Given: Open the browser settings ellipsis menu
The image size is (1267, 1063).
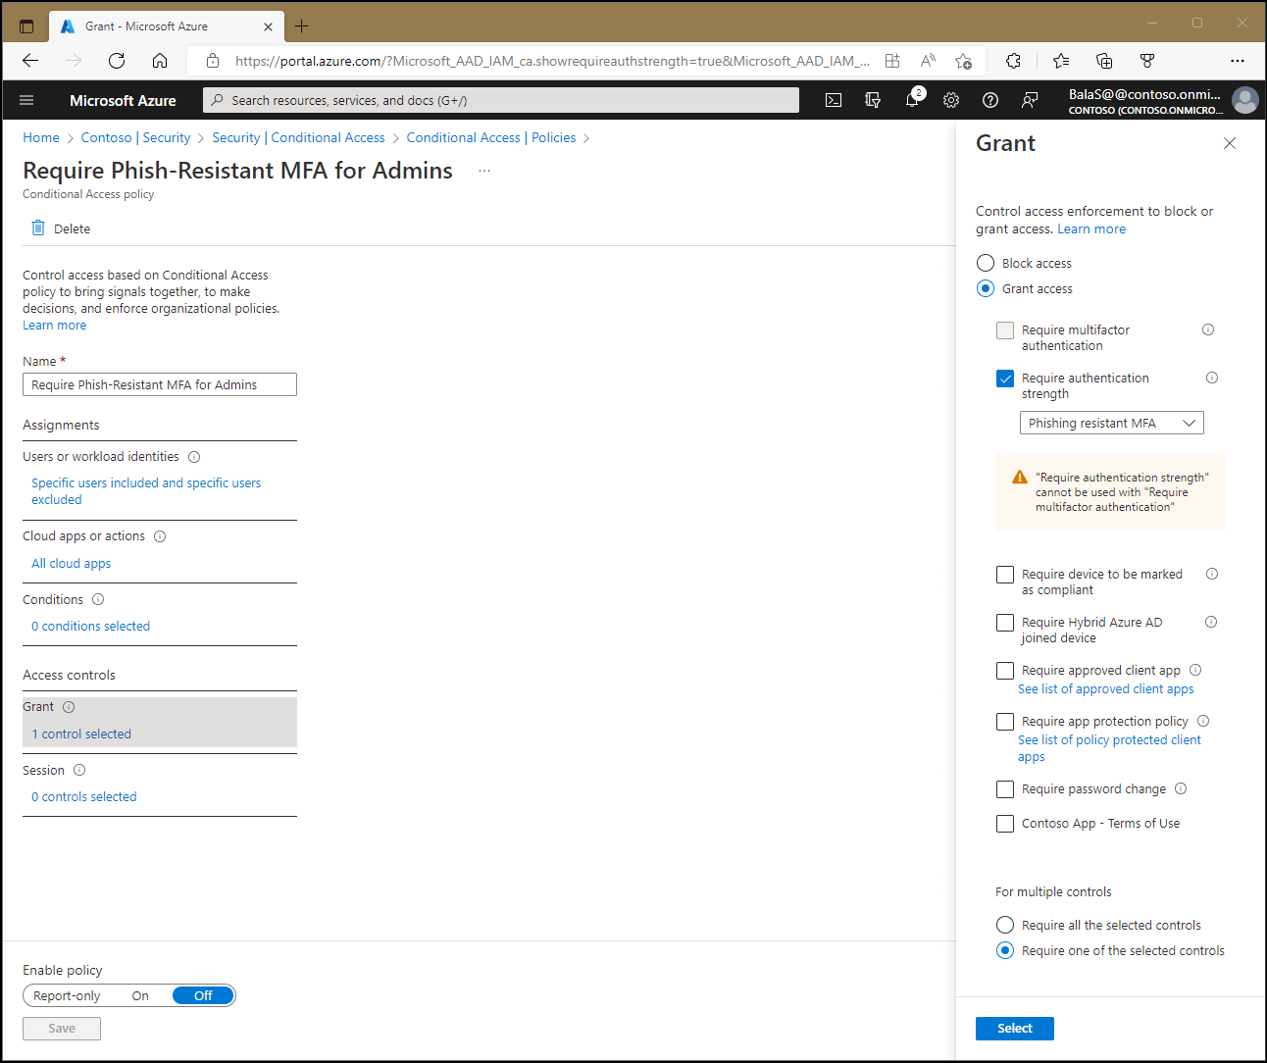Looking at the screenshot, I should (1237, 60).
